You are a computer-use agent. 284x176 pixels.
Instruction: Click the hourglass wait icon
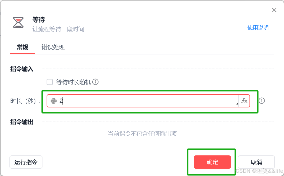(x=18, y=23)
